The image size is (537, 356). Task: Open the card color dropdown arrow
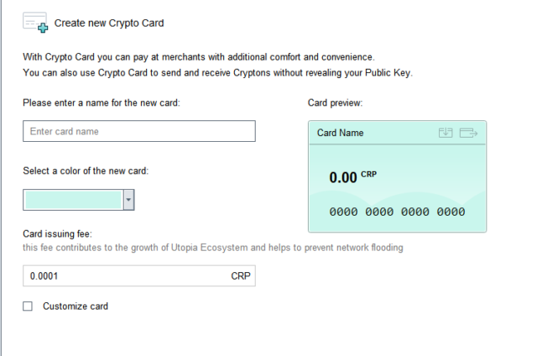(128, 200)
